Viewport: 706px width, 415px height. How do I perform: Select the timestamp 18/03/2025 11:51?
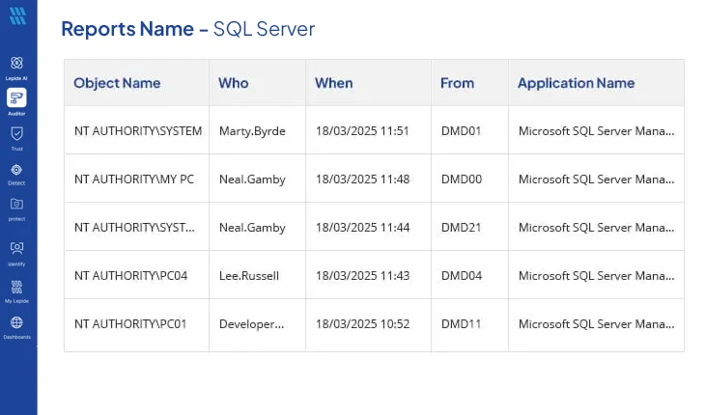click(x=362, y=131)
